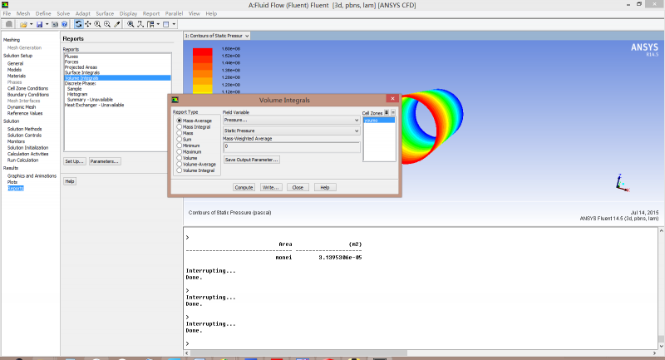Click the blue Help globe icon

pyautogui.click(x=65, y=25)
